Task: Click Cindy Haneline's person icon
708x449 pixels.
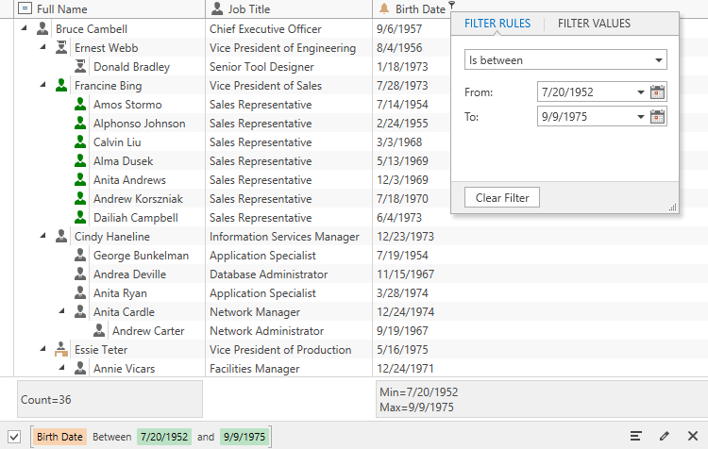Action: pos(61,237)
